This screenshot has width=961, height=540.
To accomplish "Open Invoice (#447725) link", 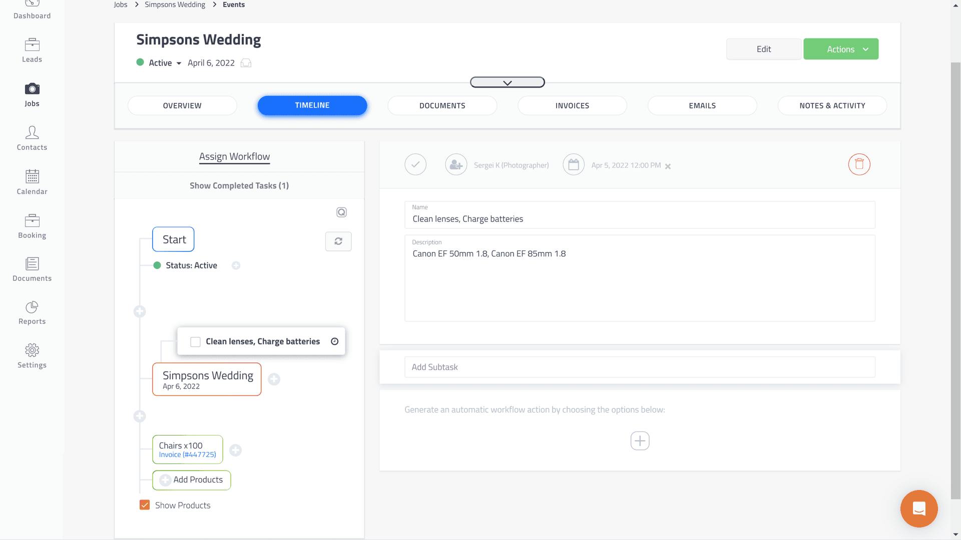I will coord(188,454).
